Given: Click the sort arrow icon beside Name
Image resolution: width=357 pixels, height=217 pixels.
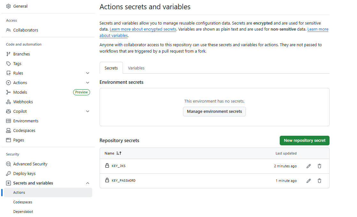Looking at the screenshot, I should (119, 153).
